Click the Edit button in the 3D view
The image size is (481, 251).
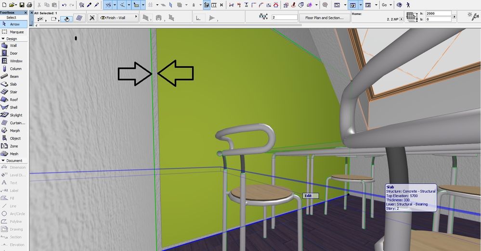coord(311,196)
